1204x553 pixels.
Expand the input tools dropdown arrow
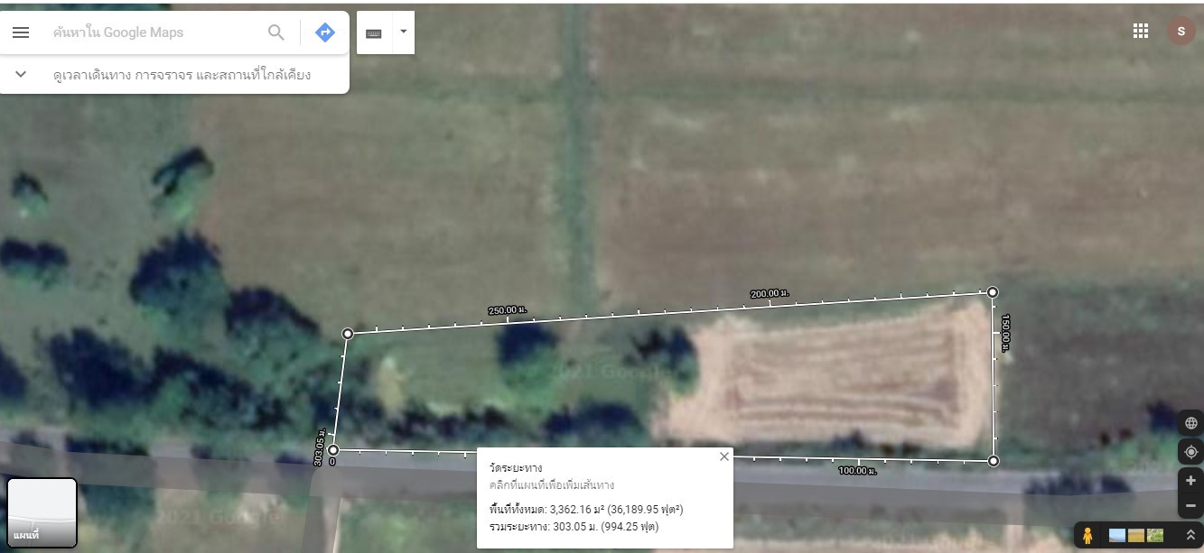(x=403, y=32)
